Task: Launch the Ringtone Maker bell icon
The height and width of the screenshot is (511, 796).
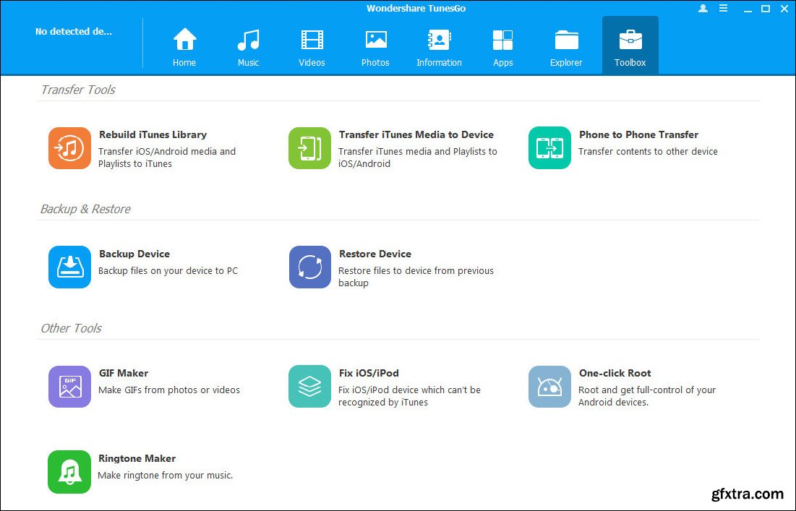Action: point(69,472)
